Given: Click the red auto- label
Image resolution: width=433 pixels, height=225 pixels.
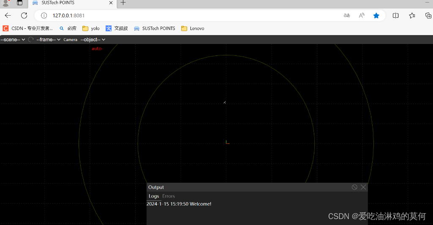Looking at the screenshot, I should click(97, 49).
